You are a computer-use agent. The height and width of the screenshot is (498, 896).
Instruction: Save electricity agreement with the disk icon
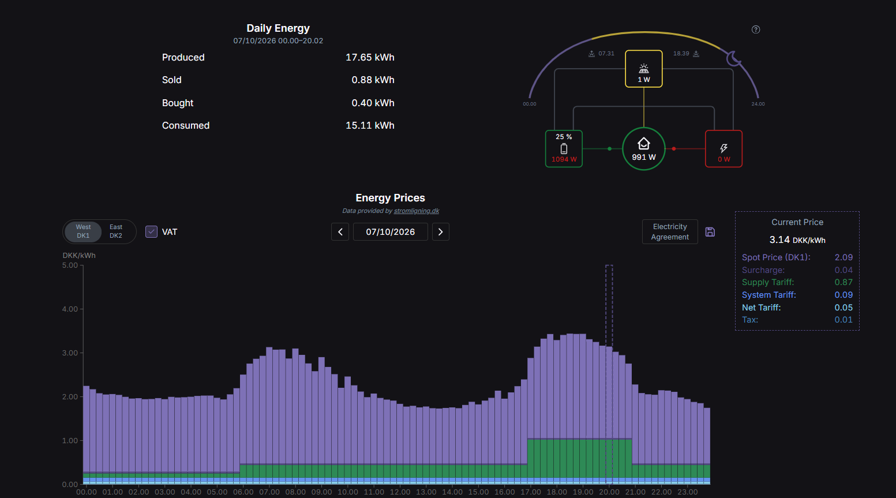[x=710, y=232]
